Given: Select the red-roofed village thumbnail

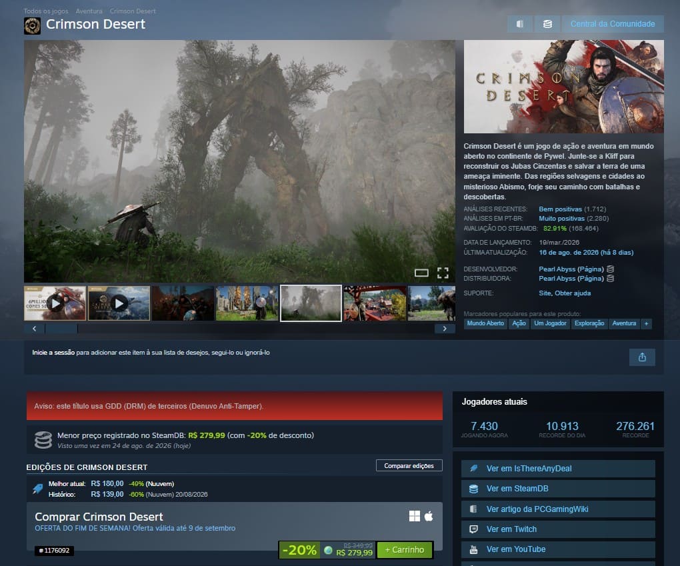Looking at the screenshot, I should (x=375, y=303).
